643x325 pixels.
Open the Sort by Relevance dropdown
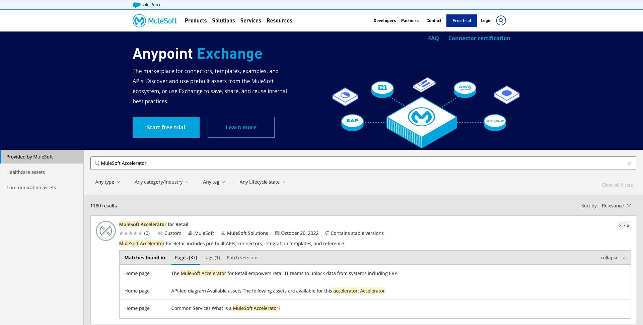pos(616,206)
